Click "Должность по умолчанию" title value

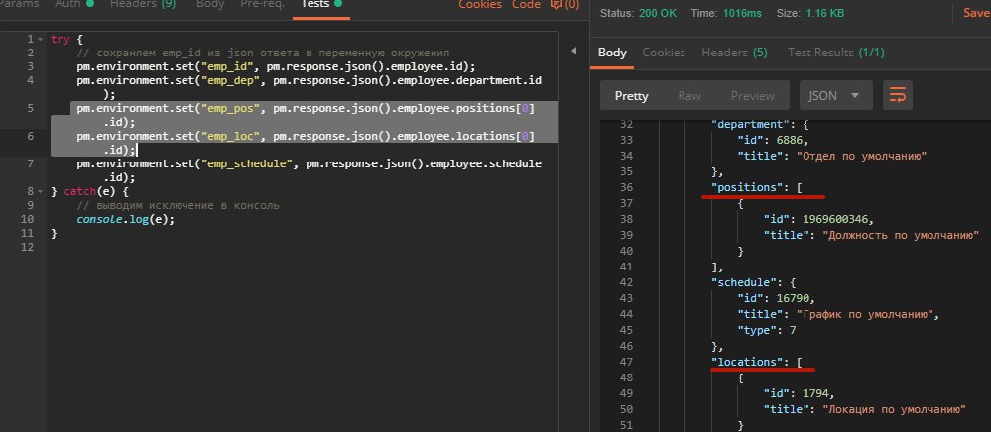pos(902,235)
